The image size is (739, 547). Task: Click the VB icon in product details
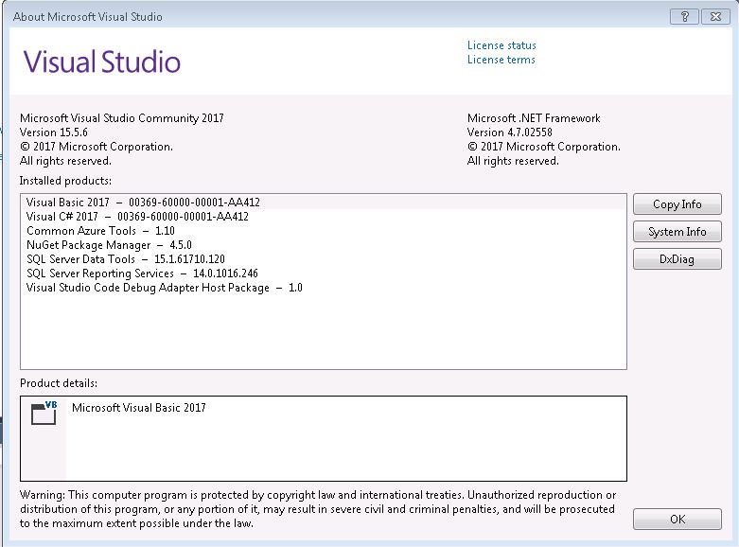44,413
